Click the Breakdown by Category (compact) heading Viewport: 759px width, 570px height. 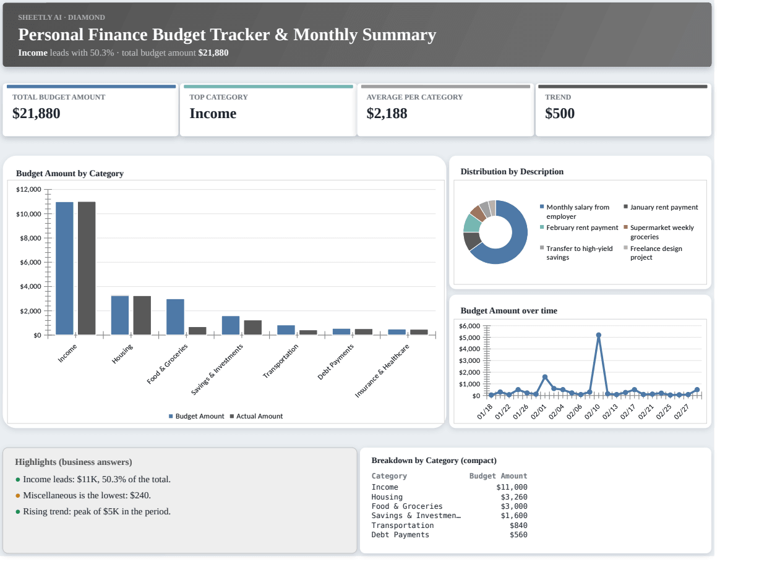pos(434,461)
